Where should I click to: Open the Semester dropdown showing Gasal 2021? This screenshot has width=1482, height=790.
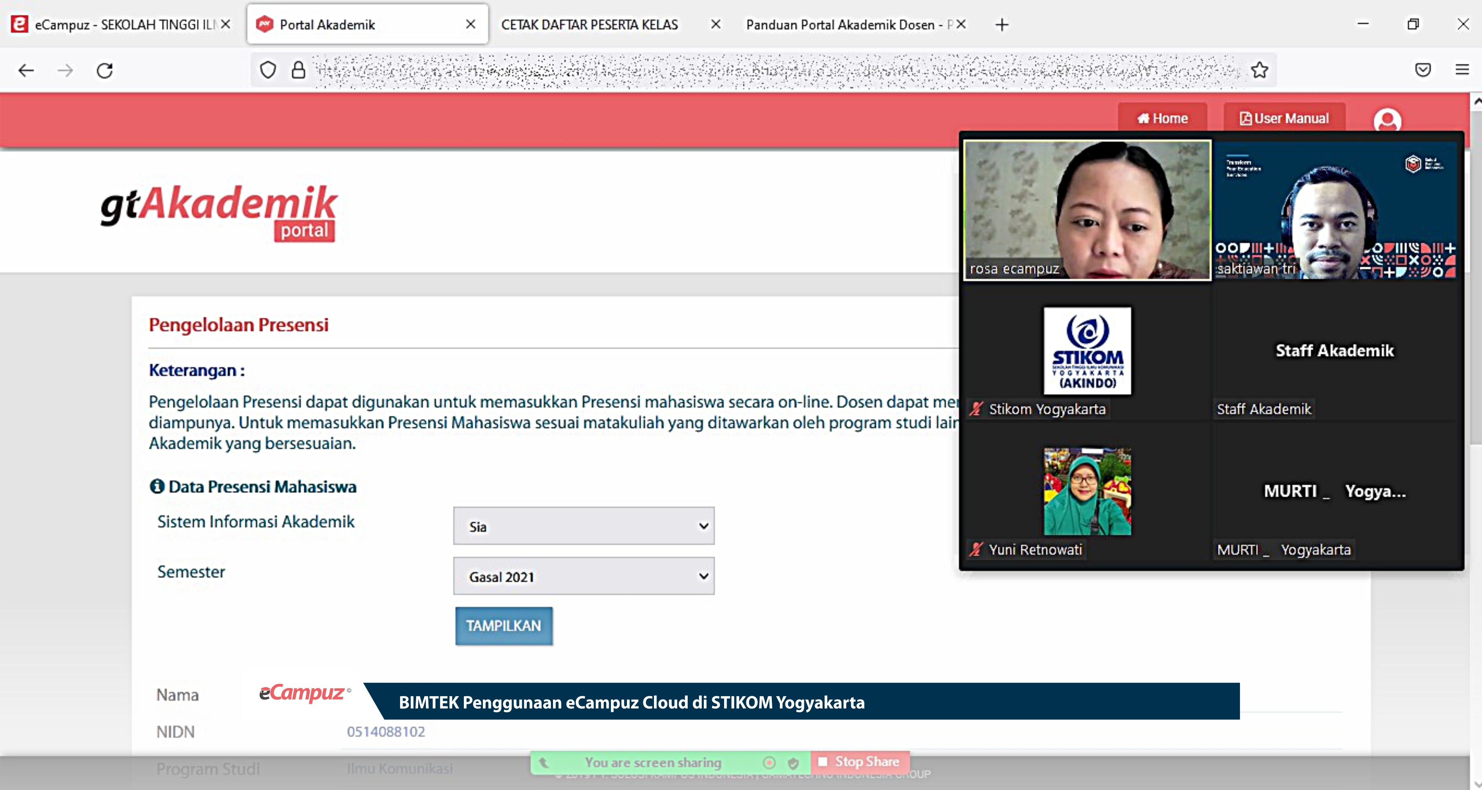pos(583,576)
